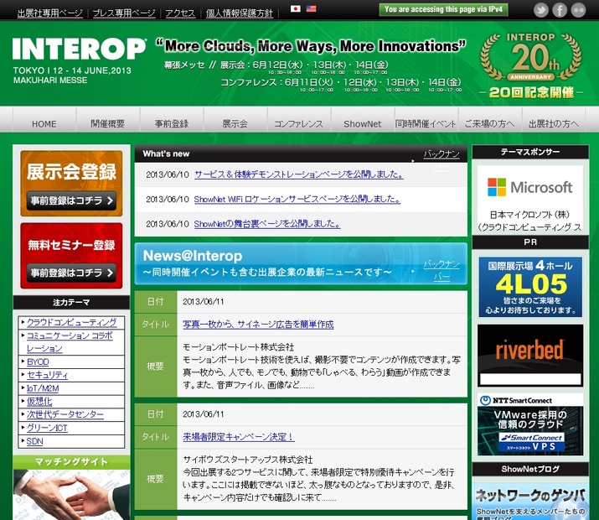This screenshot has width=599, height=520.
Task: Click the NTT SmartConnect VPS banner
Action: pyautogui.click(x=530, y=424)
